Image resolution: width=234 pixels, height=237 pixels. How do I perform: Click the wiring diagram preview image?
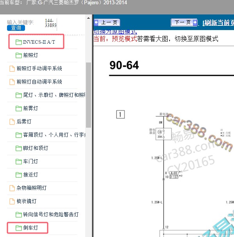pyautogui.click(x=164, y=141)
